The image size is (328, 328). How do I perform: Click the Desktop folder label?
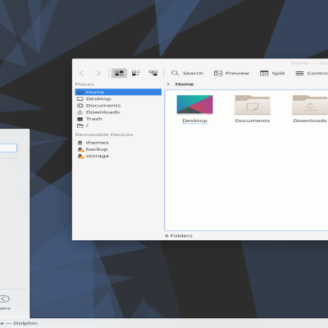click(195, 121)
